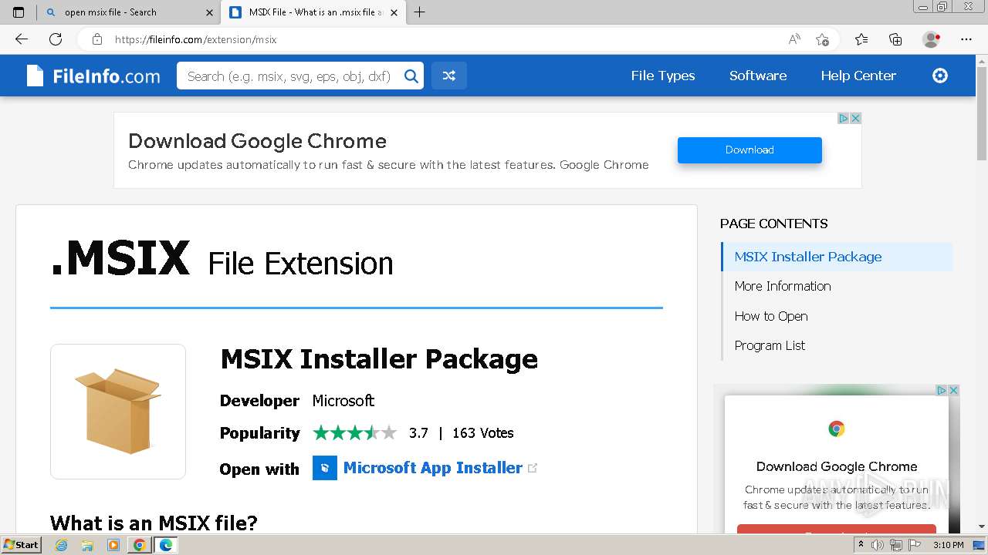Open the Windows Start menu
The image size is (988, 555).
pyautogui.click(x=21, y=545)
